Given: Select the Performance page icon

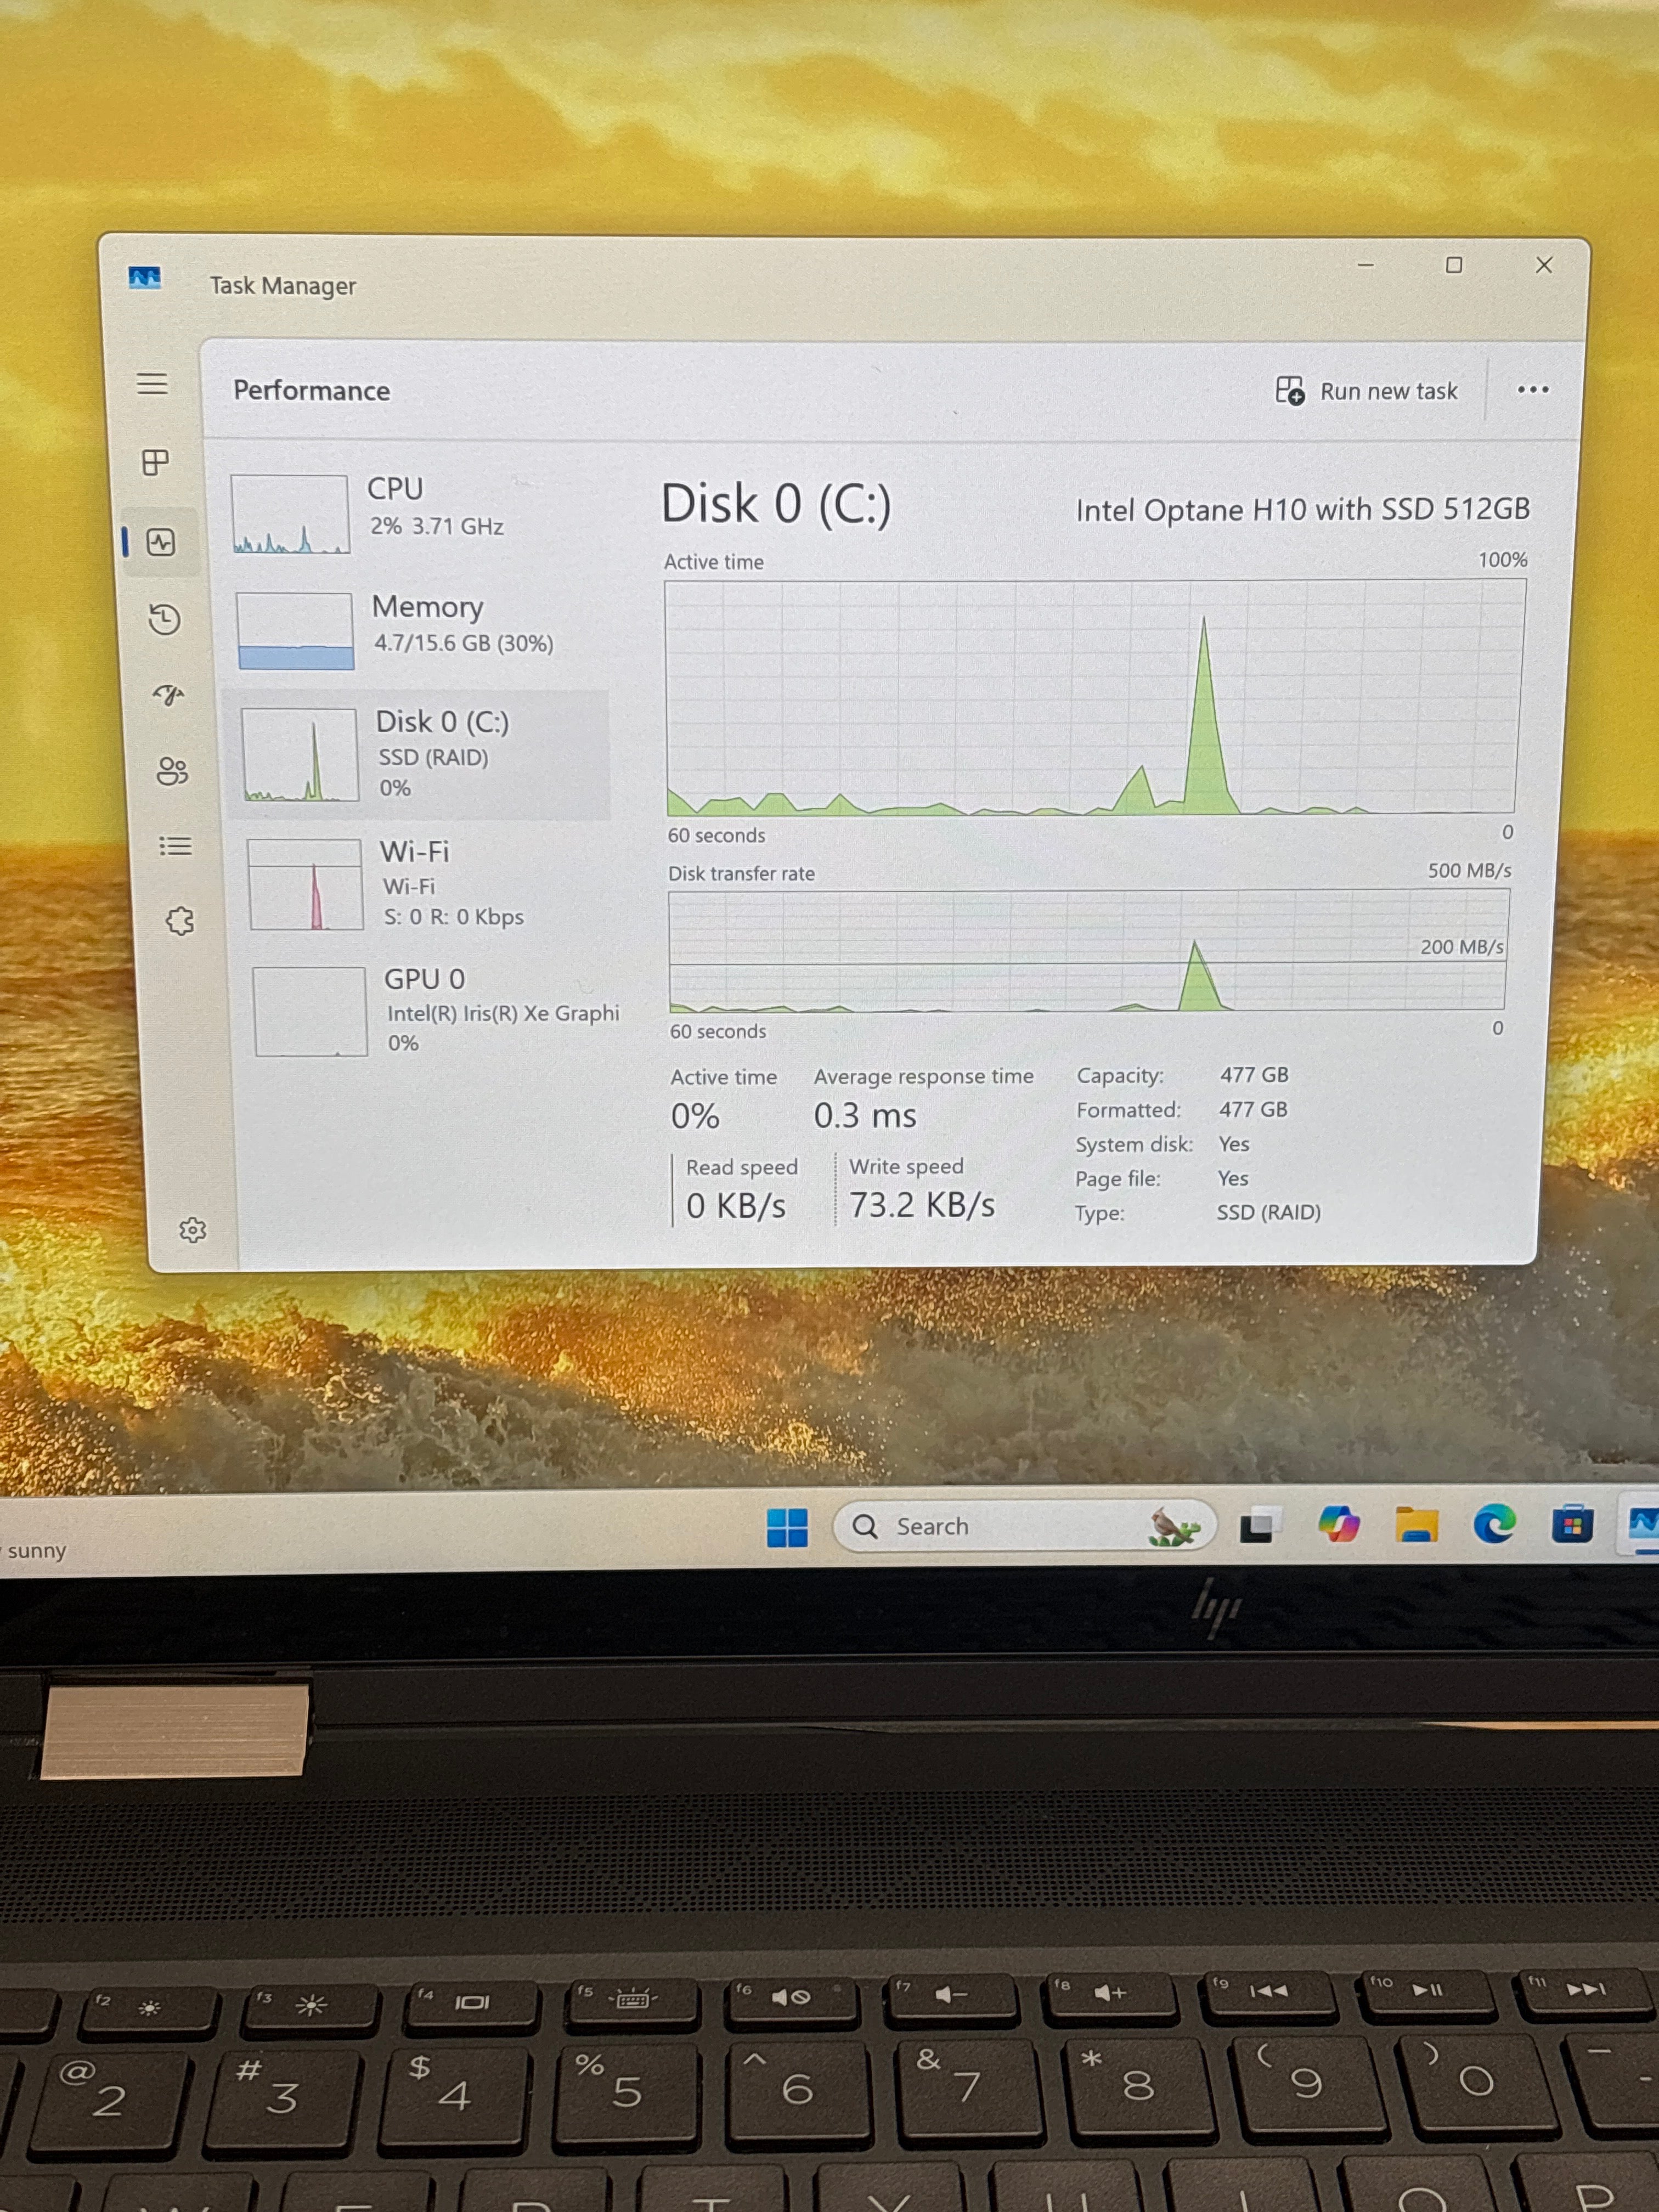Looking at the screenshot, I should point(161,542).
